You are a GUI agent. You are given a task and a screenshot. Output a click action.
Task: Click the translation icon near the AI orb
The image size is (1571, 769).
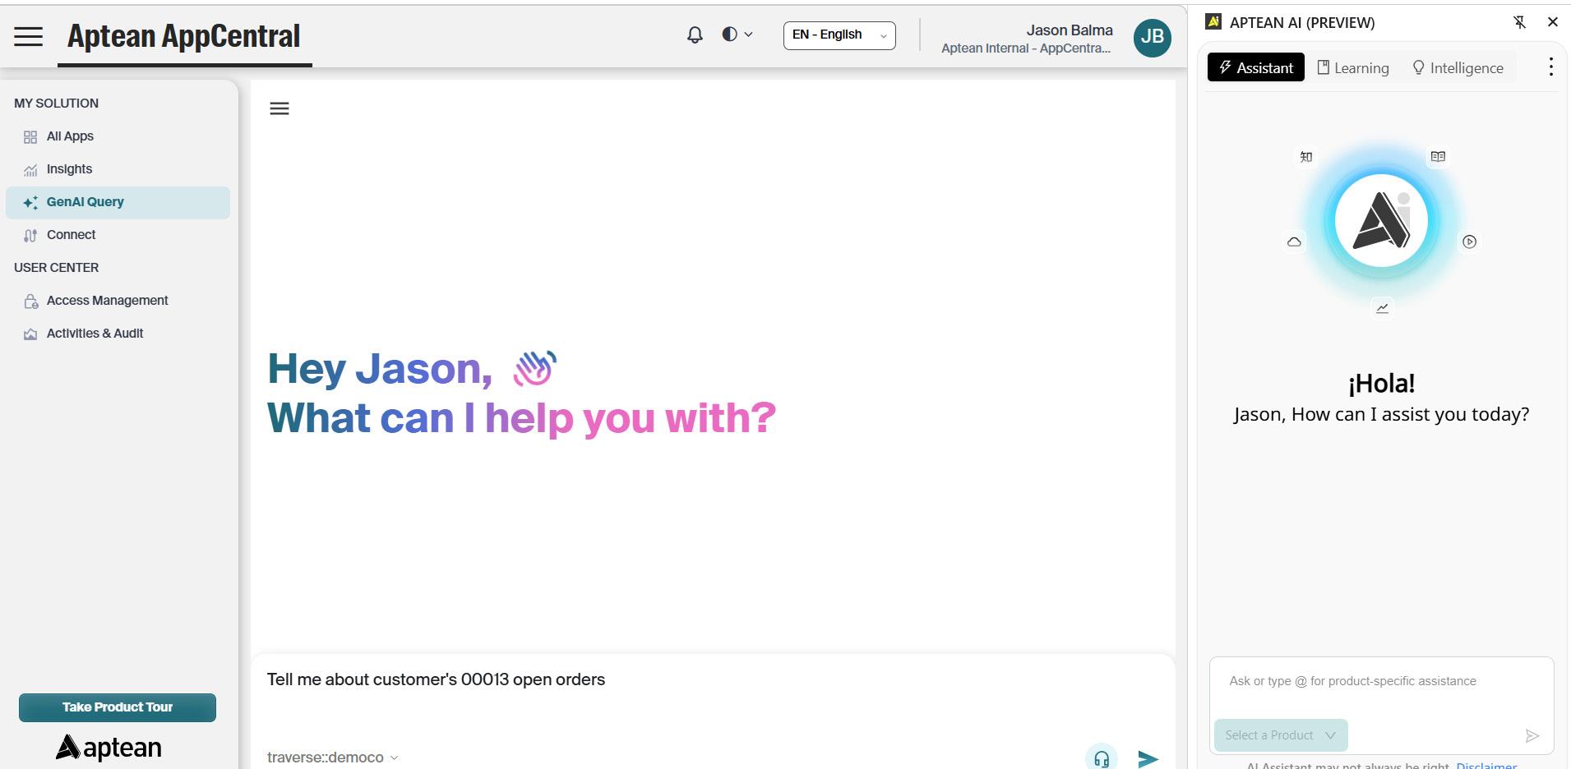tap(1306, 157)
